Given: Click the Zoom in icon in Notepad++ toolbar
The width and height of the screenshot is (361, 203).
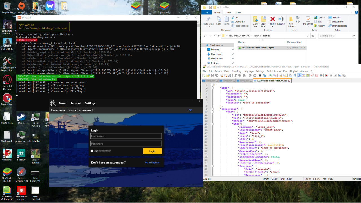Looking at the screenshot, I should 270,75.
